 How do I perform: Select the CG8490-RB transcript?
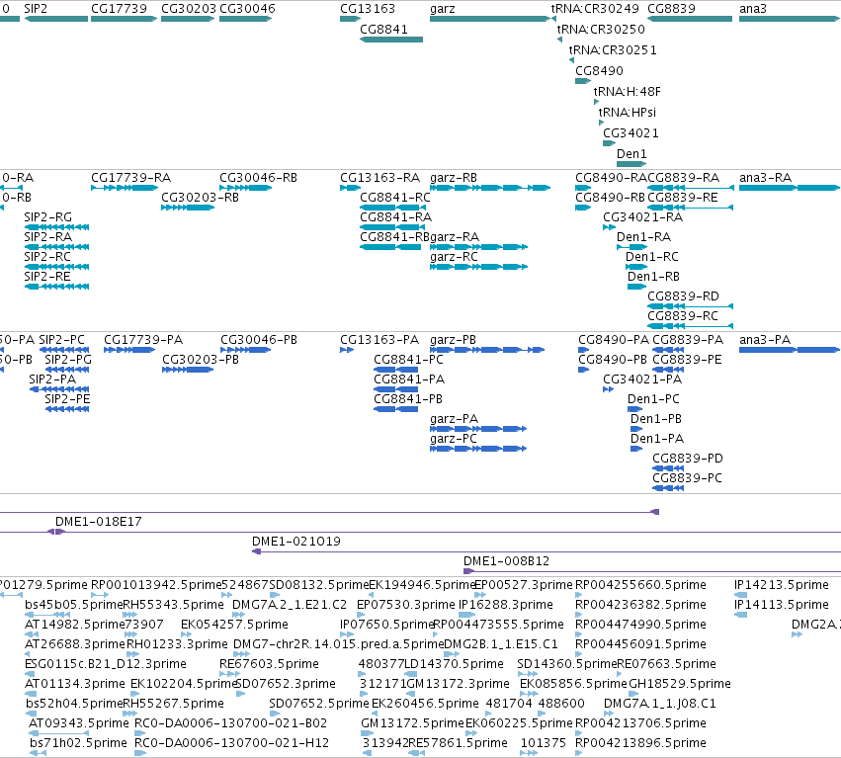coord(582,208)
